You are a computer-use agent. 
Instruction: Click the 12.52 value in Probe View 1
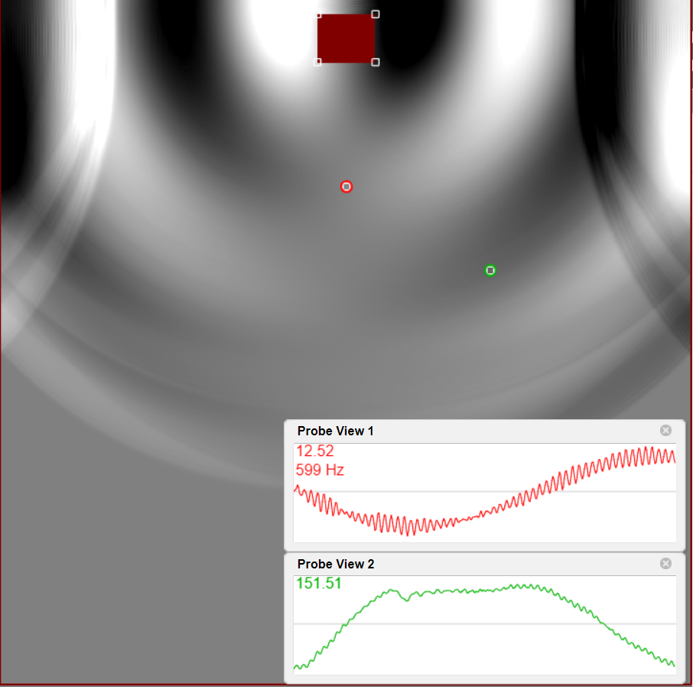coord(314,451)
